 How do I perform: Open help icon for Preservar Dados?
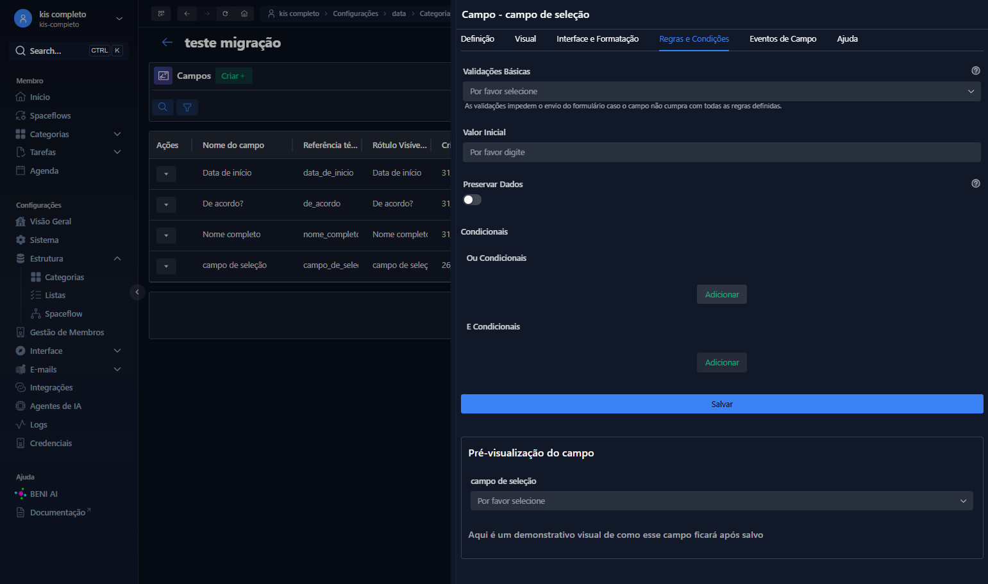coord(976,183)
